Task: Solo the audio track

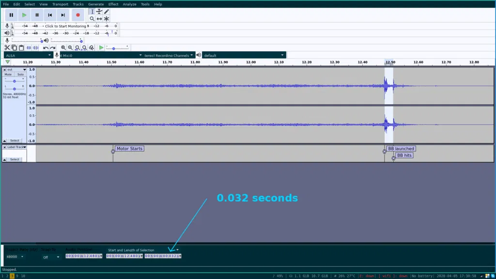Action: pyautogui.click(x=20, y=74)
